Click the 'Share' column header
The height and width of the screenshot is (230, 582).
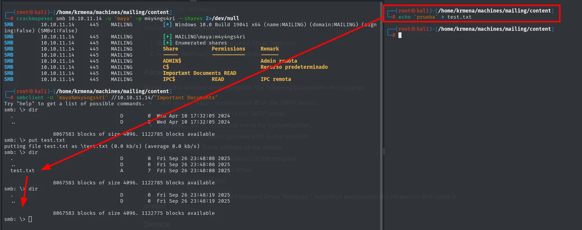pyautogui.click(x=170, y=49)
